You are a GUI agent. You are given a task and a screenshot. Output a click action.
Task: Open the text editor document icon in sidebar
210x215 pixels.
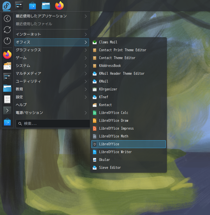(x=7, y=99)
